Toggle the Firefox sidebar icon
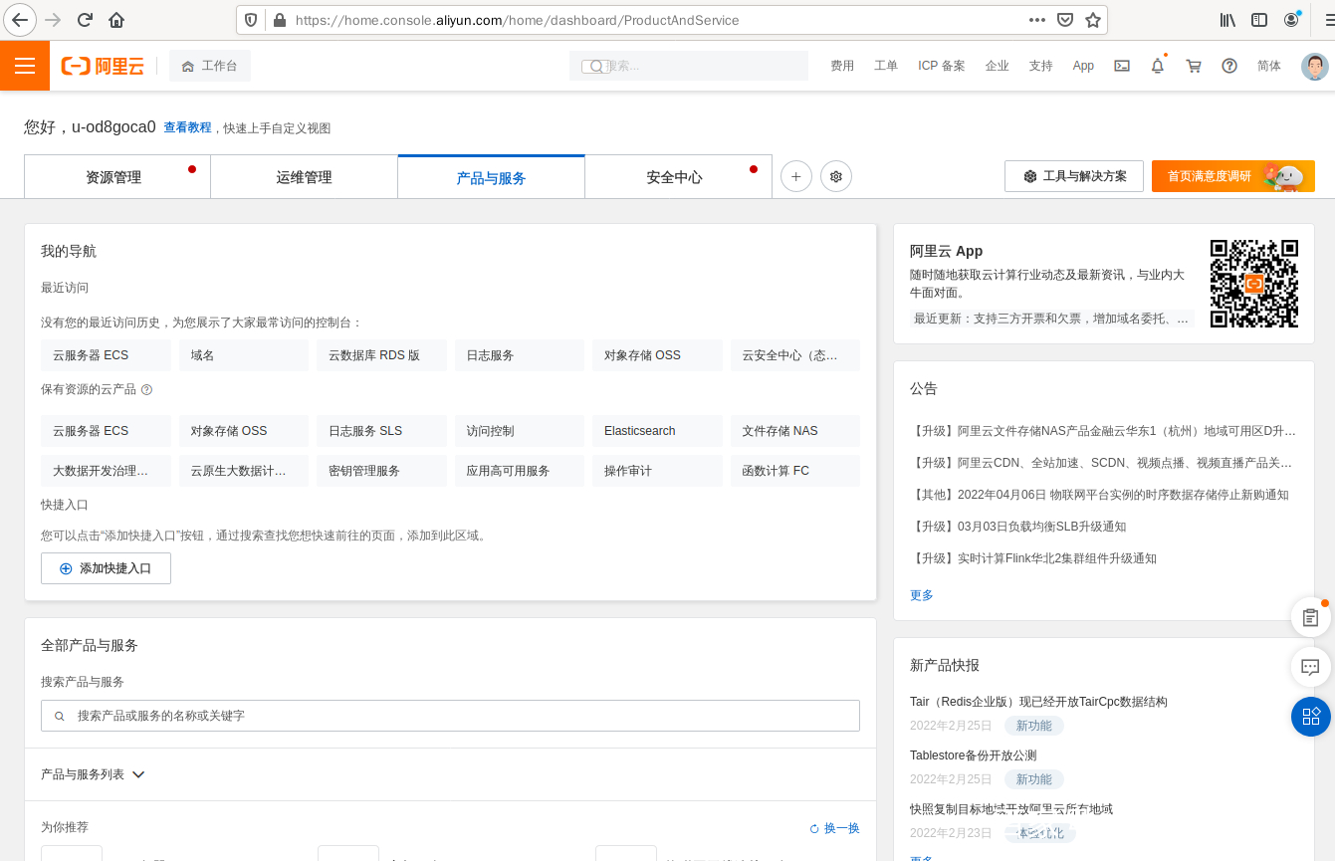 [x=1259, y=20]
